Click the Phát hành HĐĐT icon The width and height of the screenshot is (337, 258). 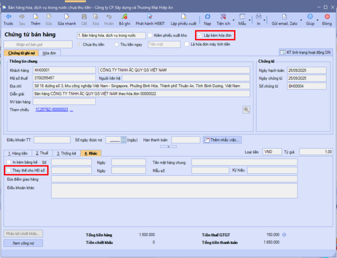click(150, 17)
